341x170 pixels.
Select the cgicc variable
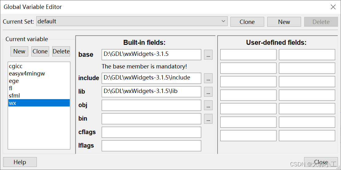click(39, 66)
